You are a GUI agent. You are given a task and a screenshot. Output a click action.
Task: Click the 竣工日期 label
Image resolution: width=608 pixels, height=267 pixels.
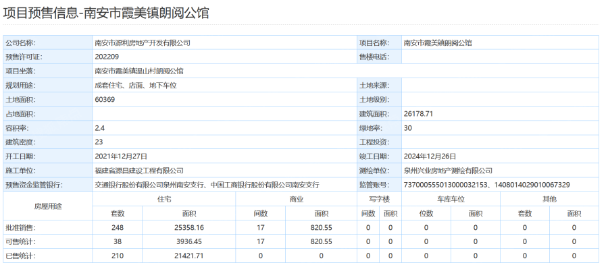point(374,156)
